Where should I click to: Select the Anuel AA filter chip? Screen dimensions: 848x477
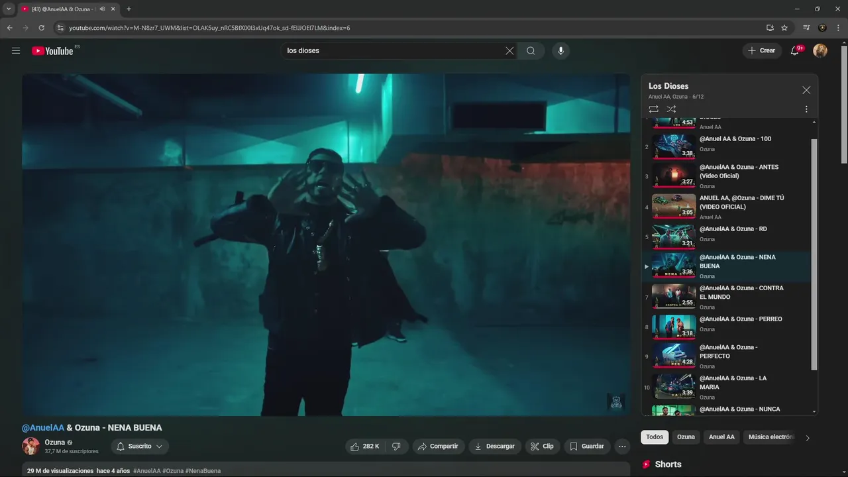click(721, 437)
